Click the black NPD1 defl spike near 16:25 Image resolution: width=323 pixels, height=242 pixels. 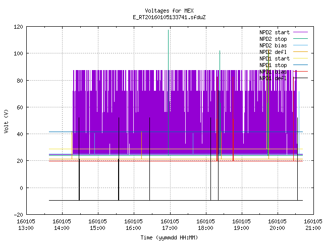point(149,159)
